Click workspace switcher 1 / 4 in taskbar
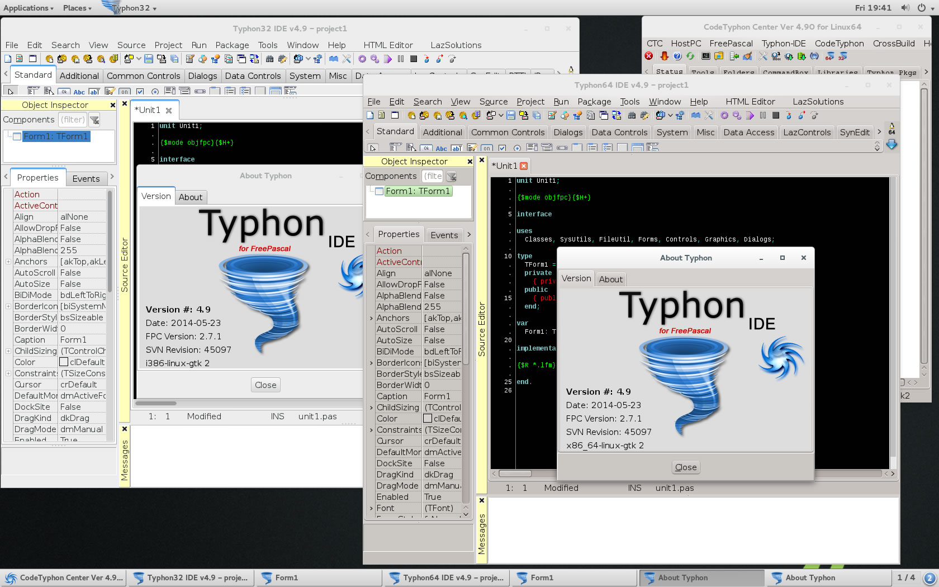This screenshot has height=587, width=939. click(906, 577)
